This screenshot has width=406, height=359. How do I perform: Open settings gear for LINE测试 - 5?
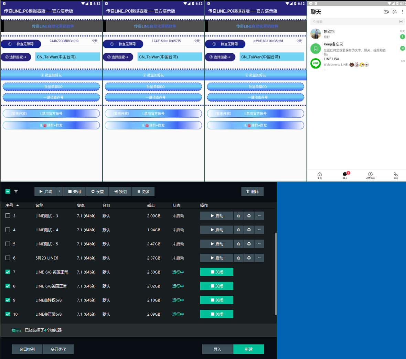[x=249, y=244]
